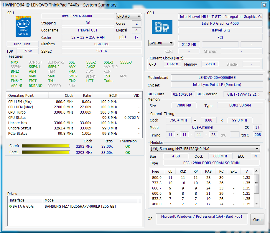Click the memory timing table scrollbar thumb

coord(256,184)
